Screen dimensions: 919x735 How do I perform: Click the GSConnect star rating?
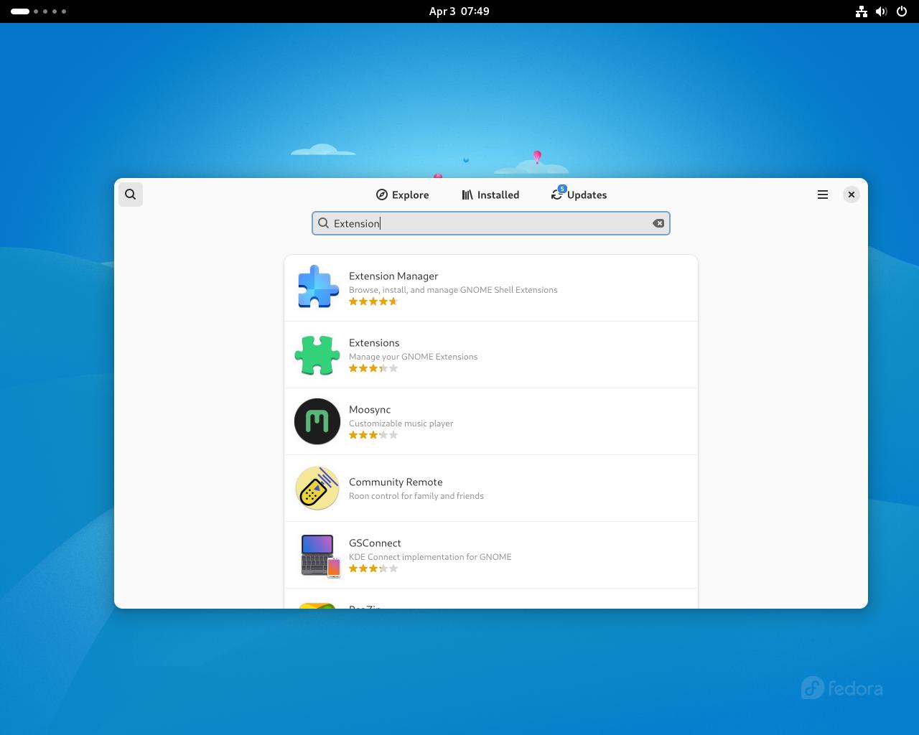pos(373,568)
